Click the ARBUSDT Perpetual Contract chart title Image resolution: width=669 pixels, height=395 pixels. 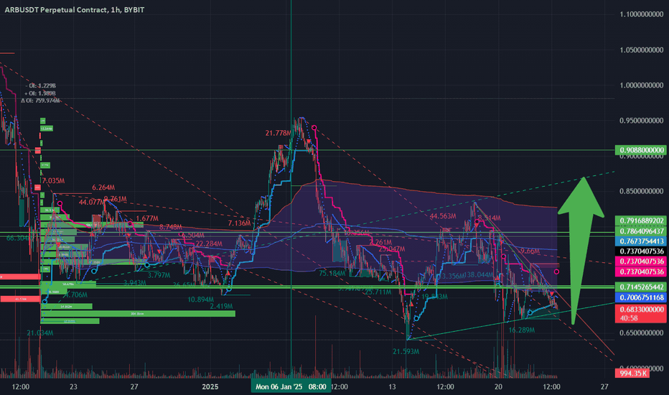tap(74, 9)
